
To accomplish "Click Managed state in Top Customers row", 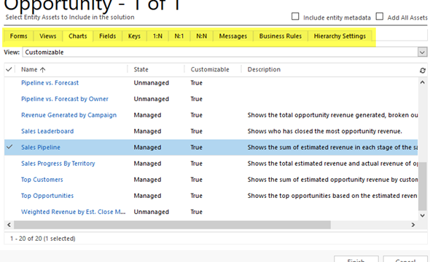I will [x=147, y=180].
